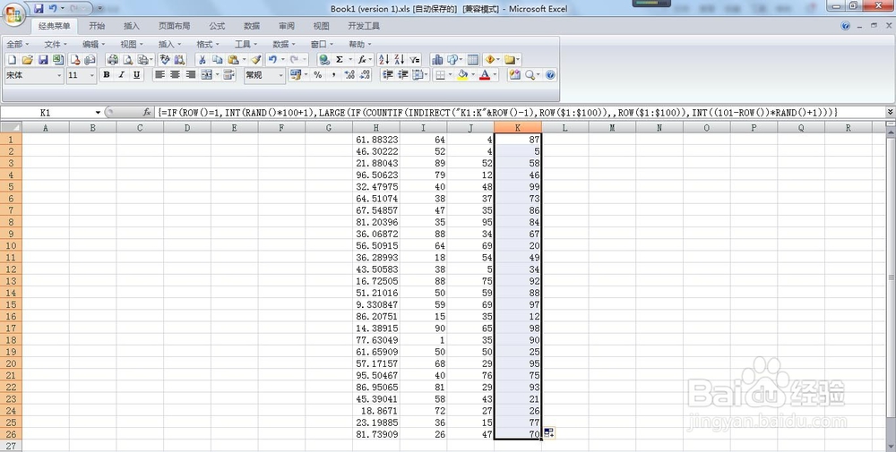
Task: Increase decimal places
Action: [349, 75]
